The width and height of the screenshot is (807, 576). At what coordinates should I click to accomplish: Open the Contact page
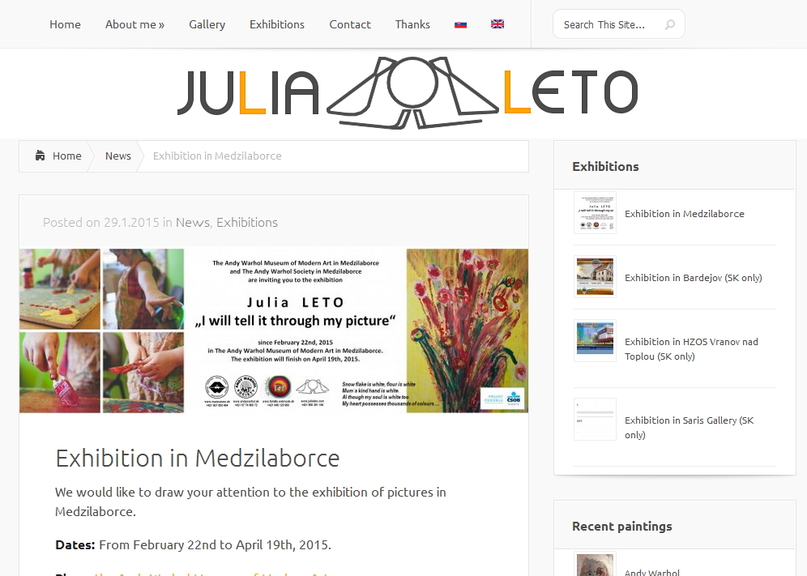[x=350, y=24]
